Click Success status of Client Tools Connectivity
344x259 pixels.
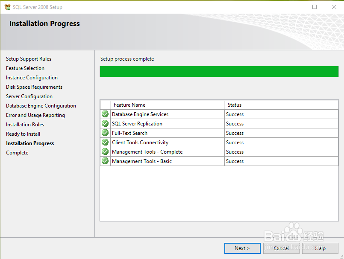[x=235, y=143]
